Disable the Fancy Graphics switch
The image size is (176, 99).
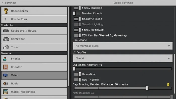click(77, 30)
